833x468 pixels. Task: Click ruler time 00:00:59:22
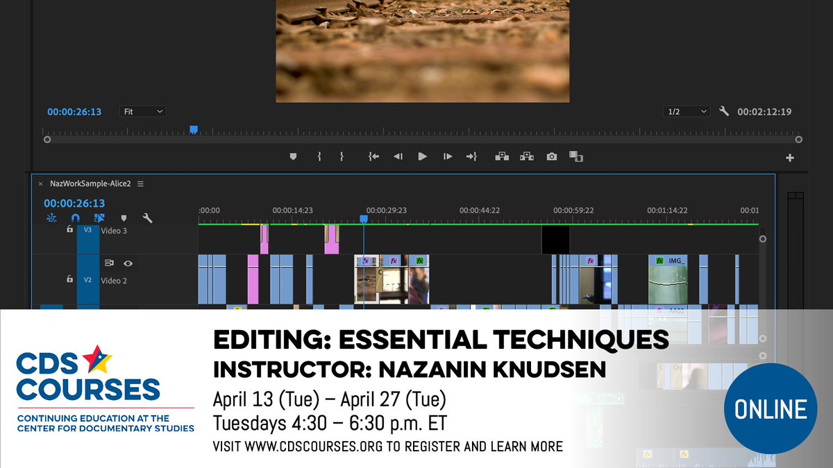point(573,210)
